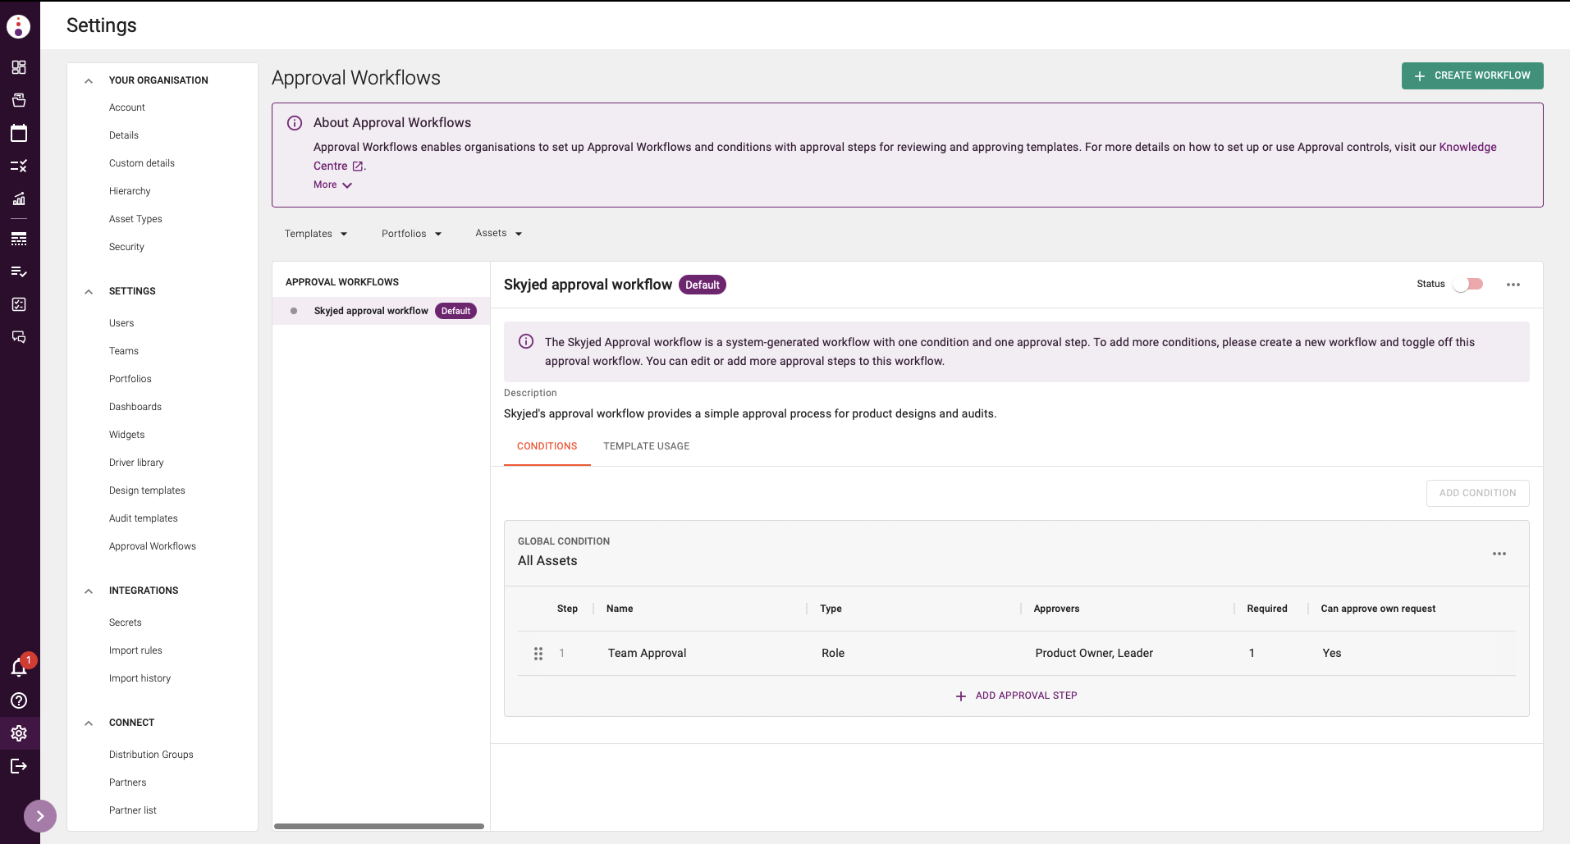Open Teams settings page

click(x=124, y=351)
